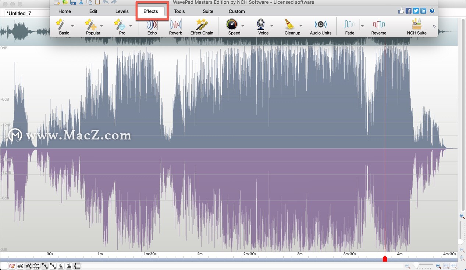The image size is (466, 270).
Task: Click the 3m:30s mark on timeline ruler
Action: tap(349, 254)
